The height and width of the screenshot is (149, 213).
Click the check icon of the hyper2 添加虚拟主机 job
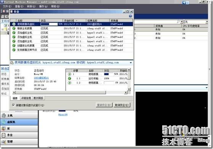pyautogui.click(x=14, y=37)
